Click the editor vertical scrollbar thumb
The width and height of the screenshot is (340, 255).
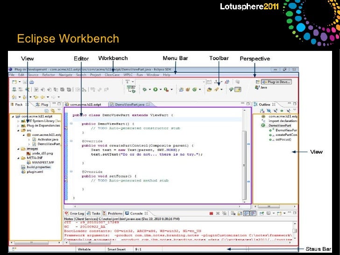(244, 165)
